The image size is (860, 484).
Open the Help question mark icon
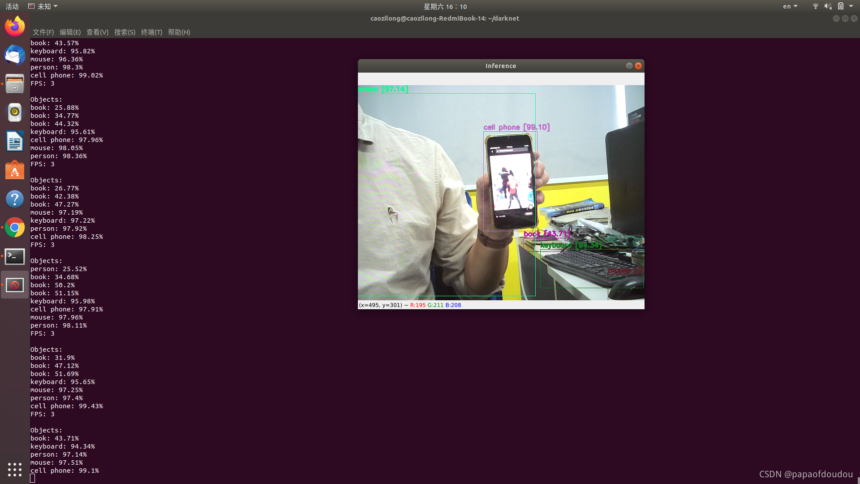pyautogui.click(x=15, y=199)
